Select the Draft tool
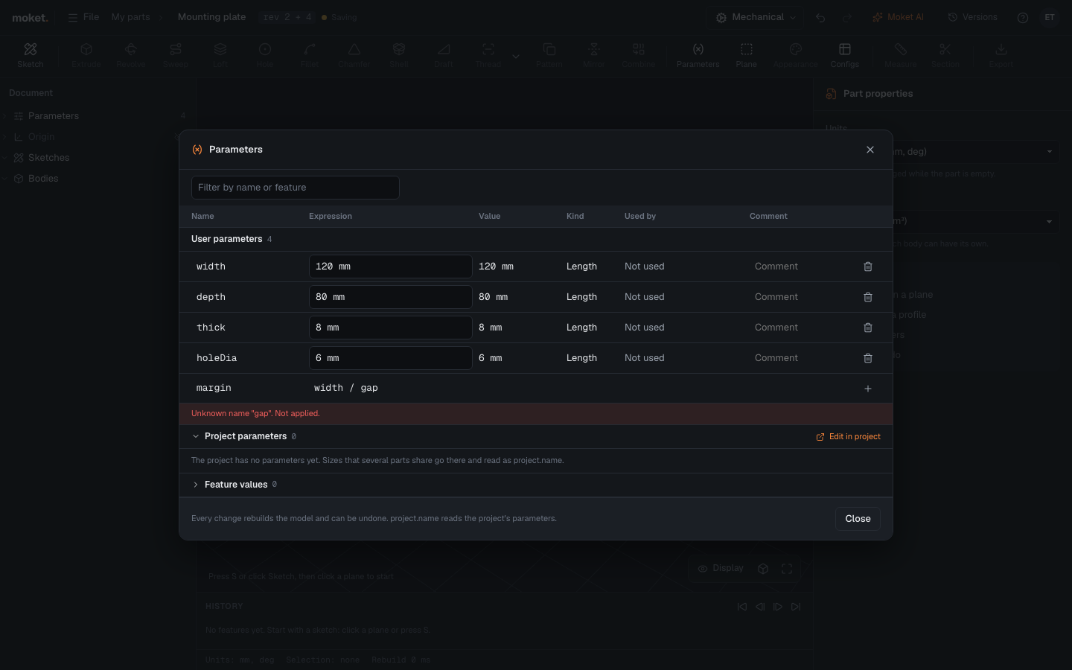Viewport: 1072px width, 670px height. click(444, 55)
